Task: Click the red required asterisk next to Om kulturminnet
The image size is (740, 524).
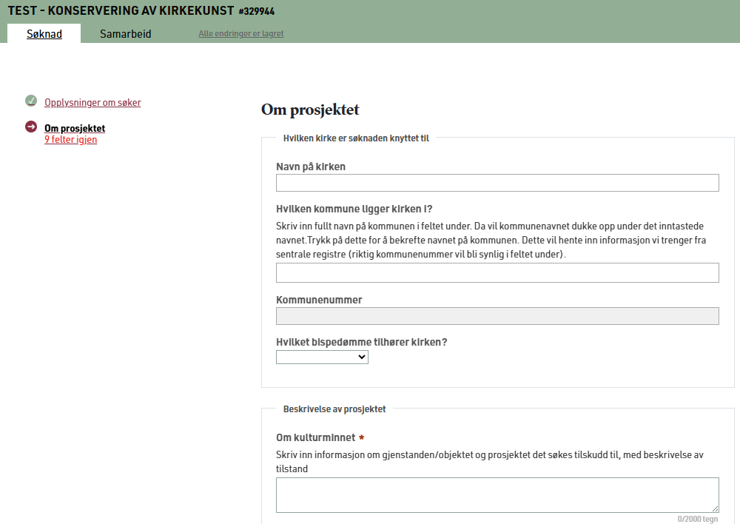Action: coord(362,438)
